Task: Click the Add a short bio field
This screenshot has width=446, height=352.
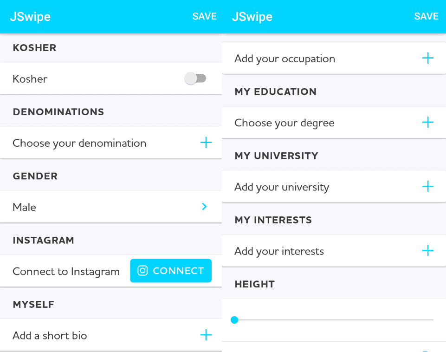Action: coord(111,335)
